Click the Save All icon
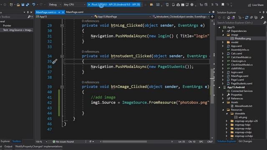Image resolution: width=267 pixels, height=150 pixels. (27, 5)
